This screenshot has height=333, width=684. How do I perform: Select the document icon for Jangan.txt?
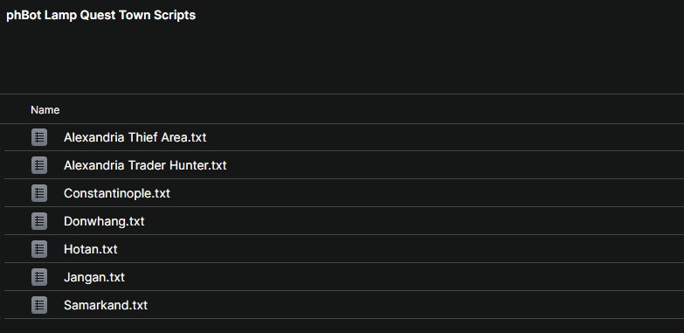[x=39, y=277]
